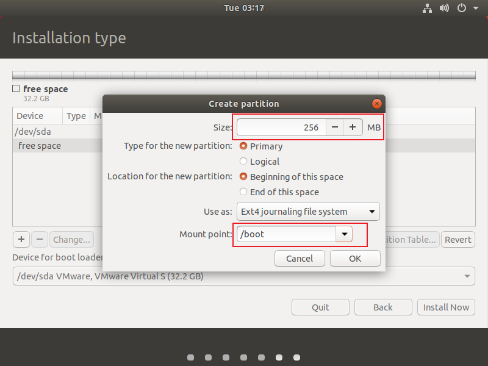Open the network status icon in top bar
Screen dimensions: 488x366
(x=427, y=8)
